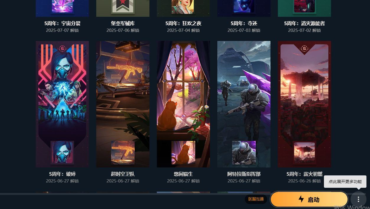
Task: Open the 悠闲猫生 window cat card
Action: pyautogui.click(x=183, y=104)
